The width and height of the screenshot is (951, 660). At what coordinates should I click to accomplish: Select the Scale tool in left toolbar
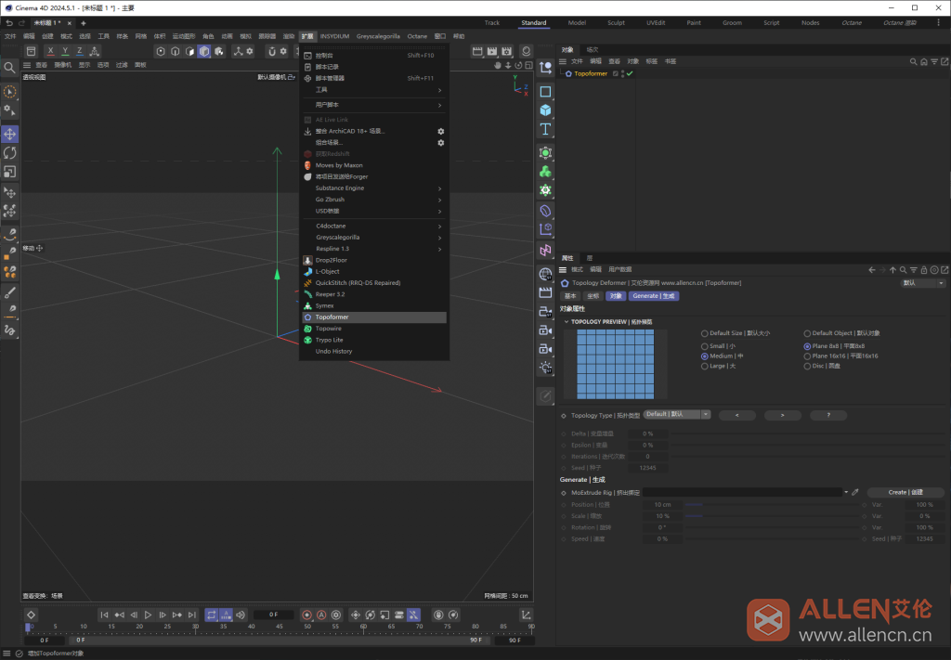click(x=9, y=172)
